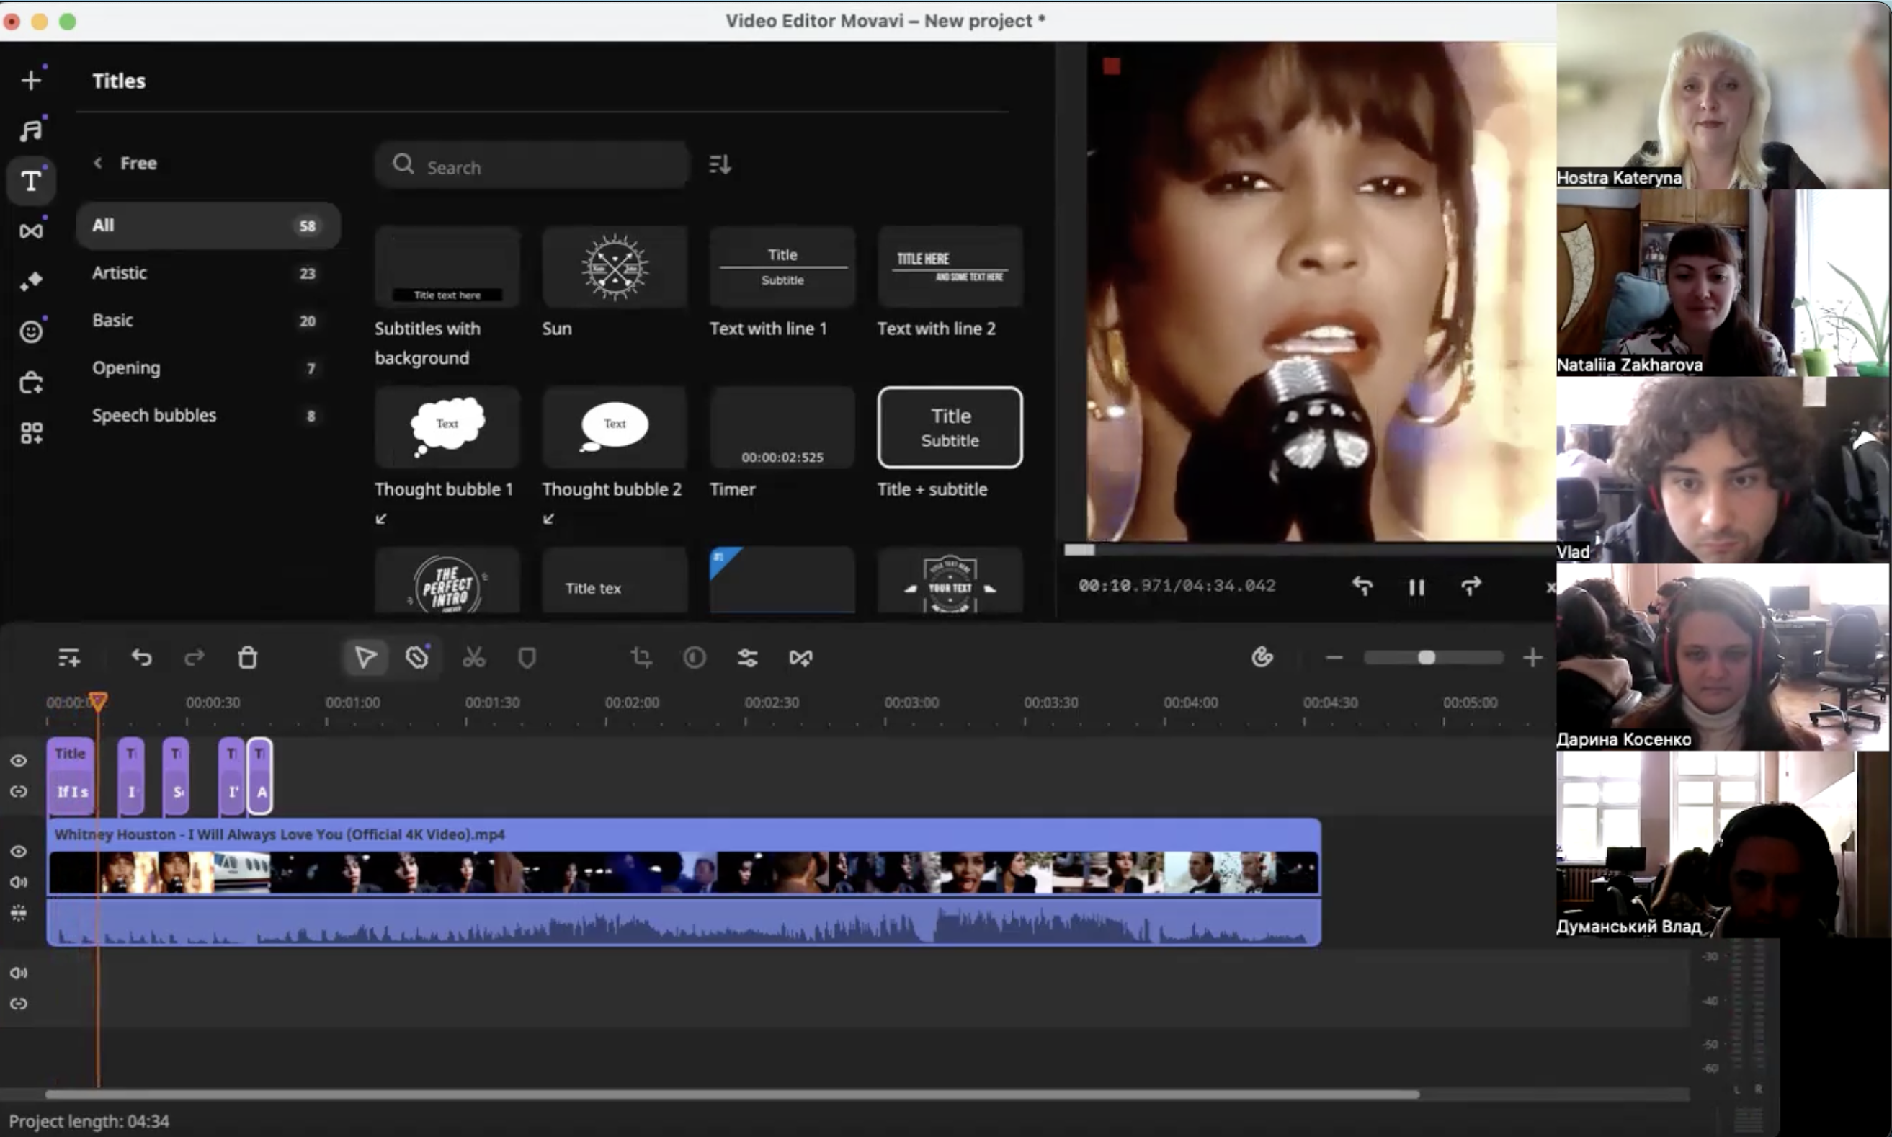Undo the last action
This screenshot has height=1137, width=1892.
tap(141, 657)
